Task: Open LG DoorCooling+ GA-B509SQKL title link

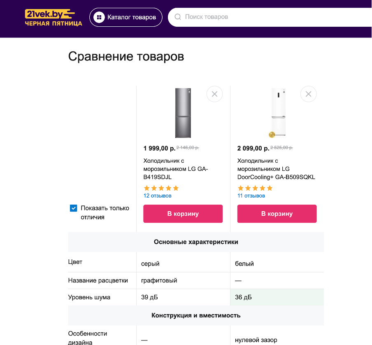Action: 276,169
